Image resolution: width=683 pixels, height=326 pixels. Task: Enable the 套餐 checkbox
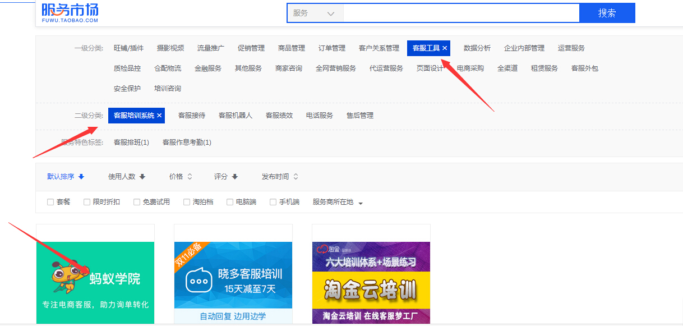[50, 202]
